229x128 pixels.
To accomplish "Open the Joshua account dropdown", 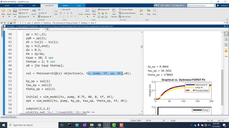I will (x=224, y=6).
